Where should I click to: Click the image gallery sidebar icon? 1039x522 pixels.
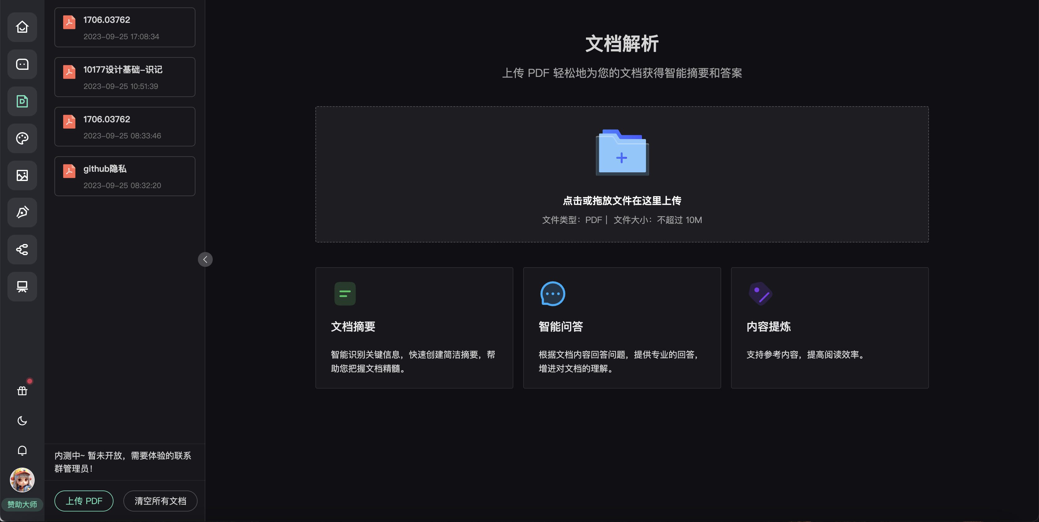[x=22, y=175]
